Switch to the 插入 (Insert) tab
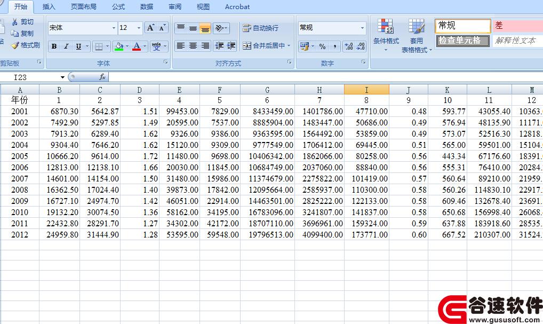 point(49,6)
